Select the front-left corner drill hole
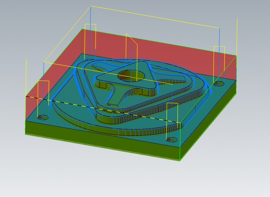Image resolution: width=270 pixels, height=197 pixels. pyautogui.click(x=43, y=117)
